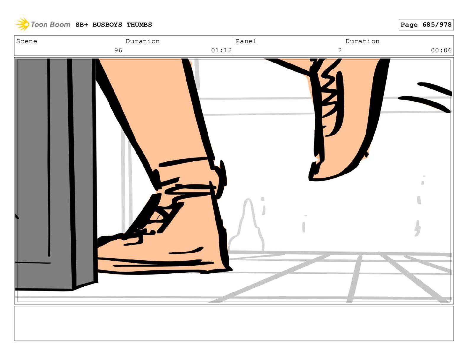Click the empty notes box below panel

[x=234, y=324]
